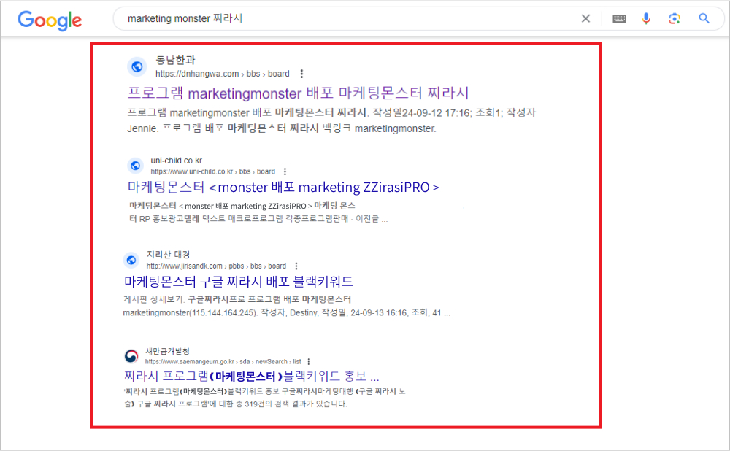The image size is (730, 451).
Task: Click the snippet mentioning Jennie
Action: pyautogui.click(x=331, y=120)
